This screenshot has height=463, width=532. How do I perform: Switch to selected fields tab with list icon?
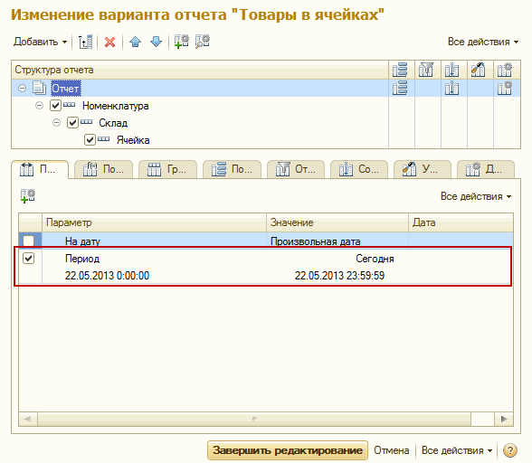[x=232, y=169]
